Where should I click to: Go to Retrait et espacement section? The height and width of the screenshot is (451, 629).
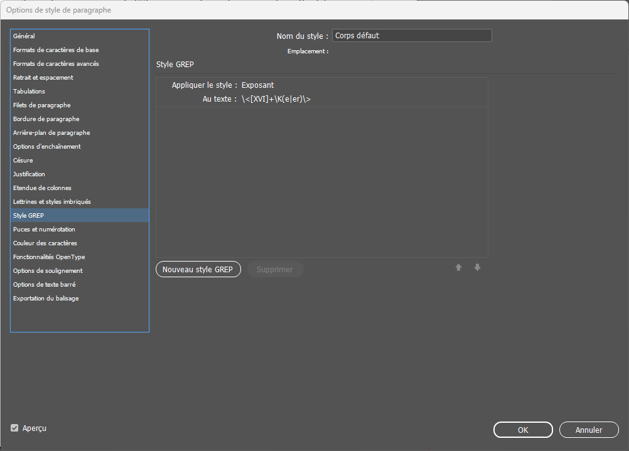[x=43, y=78]
